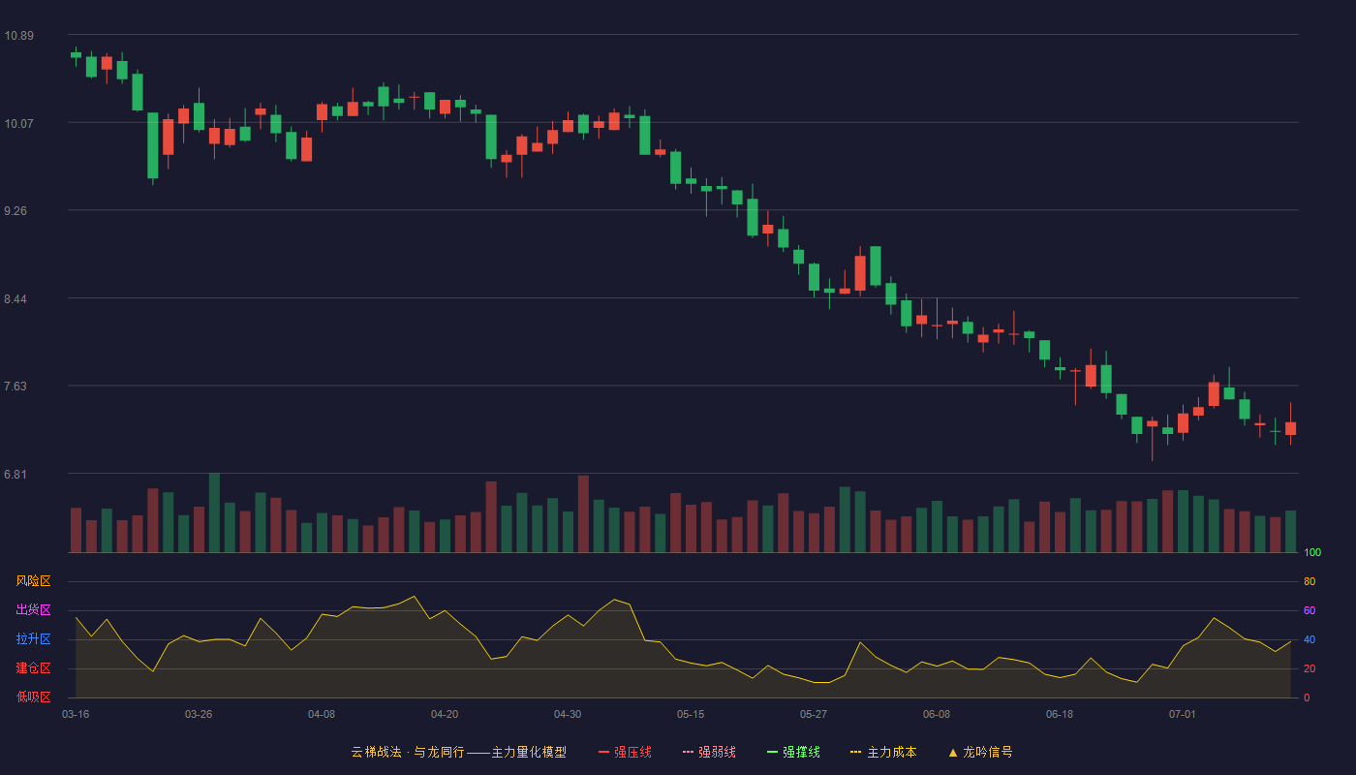The width and height of the screenshot is (1356, 775).
Task: Click the 05-15 date axis label
Action: [691, 714]
